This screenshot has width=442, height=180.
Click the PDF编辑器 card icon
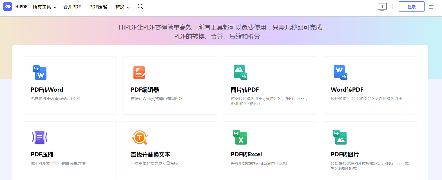140,73
